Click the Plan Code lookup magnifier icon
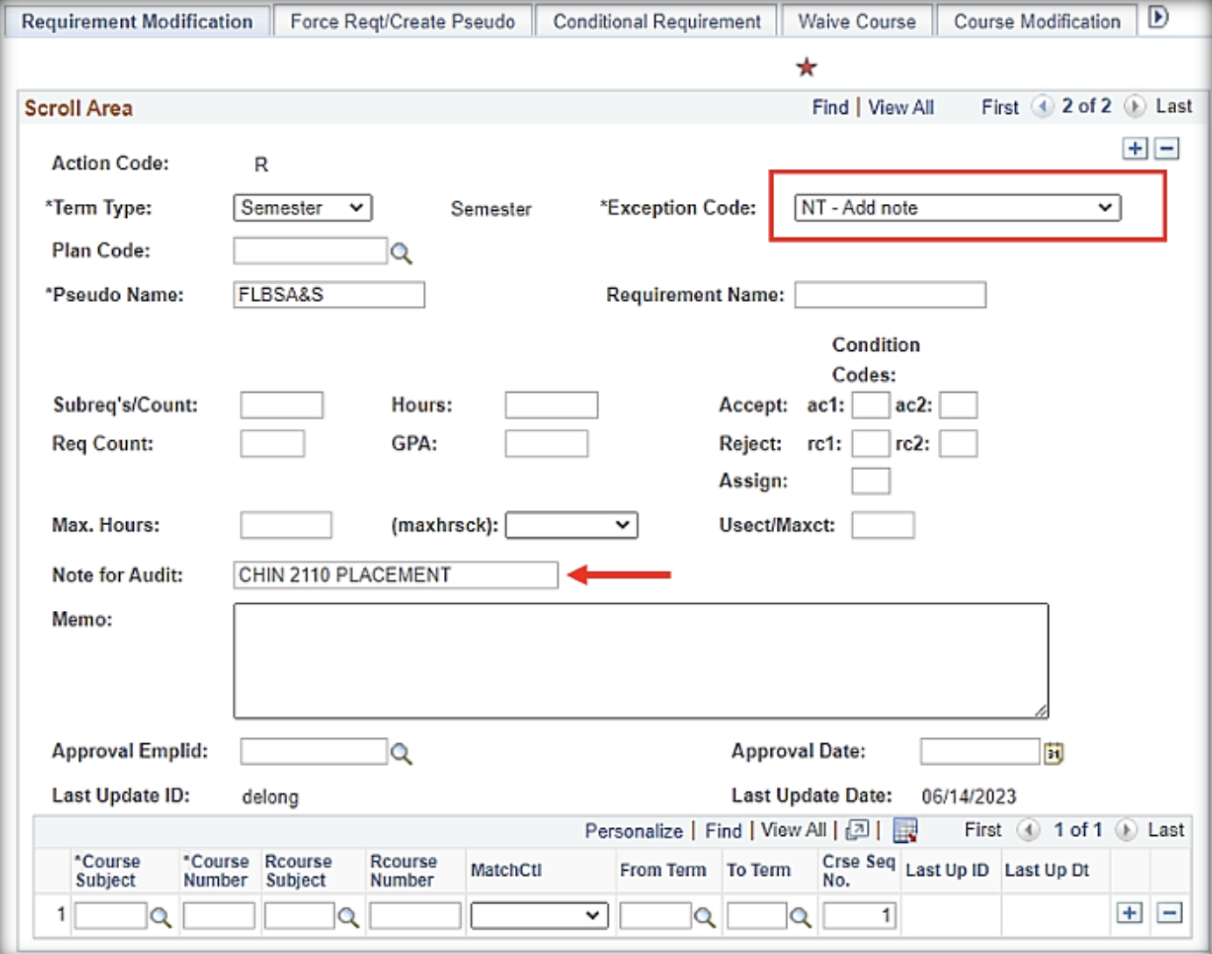Image resolution: width=1212 pixels, height=954 pixels. (x=401, y=253)
